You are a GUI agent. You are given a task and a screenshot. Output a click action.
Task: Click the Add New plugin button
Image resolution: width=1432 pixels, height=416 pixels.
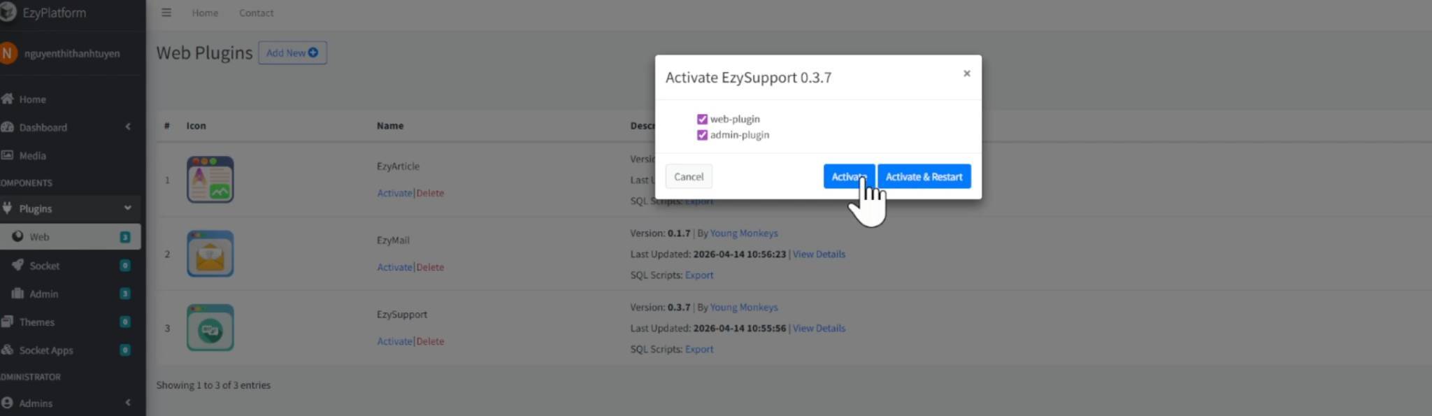292,53
